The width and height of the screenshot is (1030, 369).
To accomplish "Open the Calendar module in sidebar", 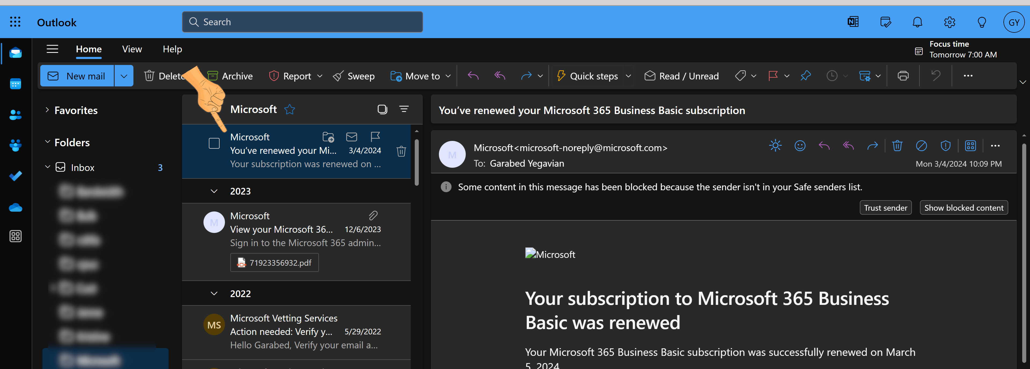I will click(x=16, y=84).
